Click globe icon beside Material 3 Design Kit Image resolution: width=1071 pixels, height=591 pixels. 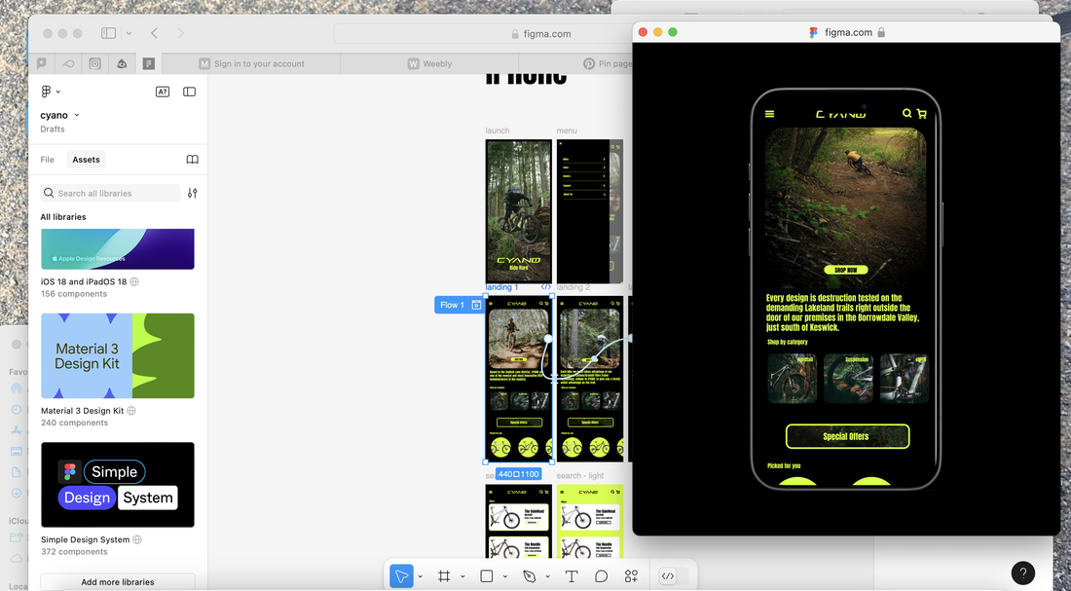[x=131, y=411]
